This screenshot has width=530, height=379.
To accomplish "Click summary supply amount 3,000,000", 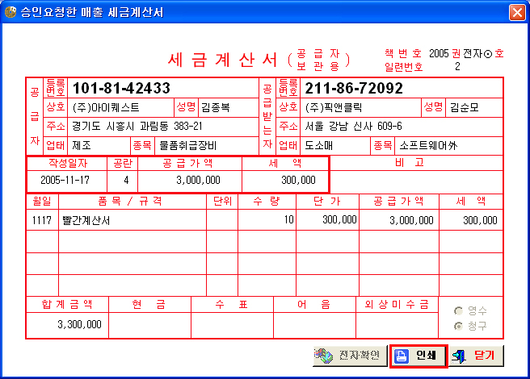I will 198,180.
